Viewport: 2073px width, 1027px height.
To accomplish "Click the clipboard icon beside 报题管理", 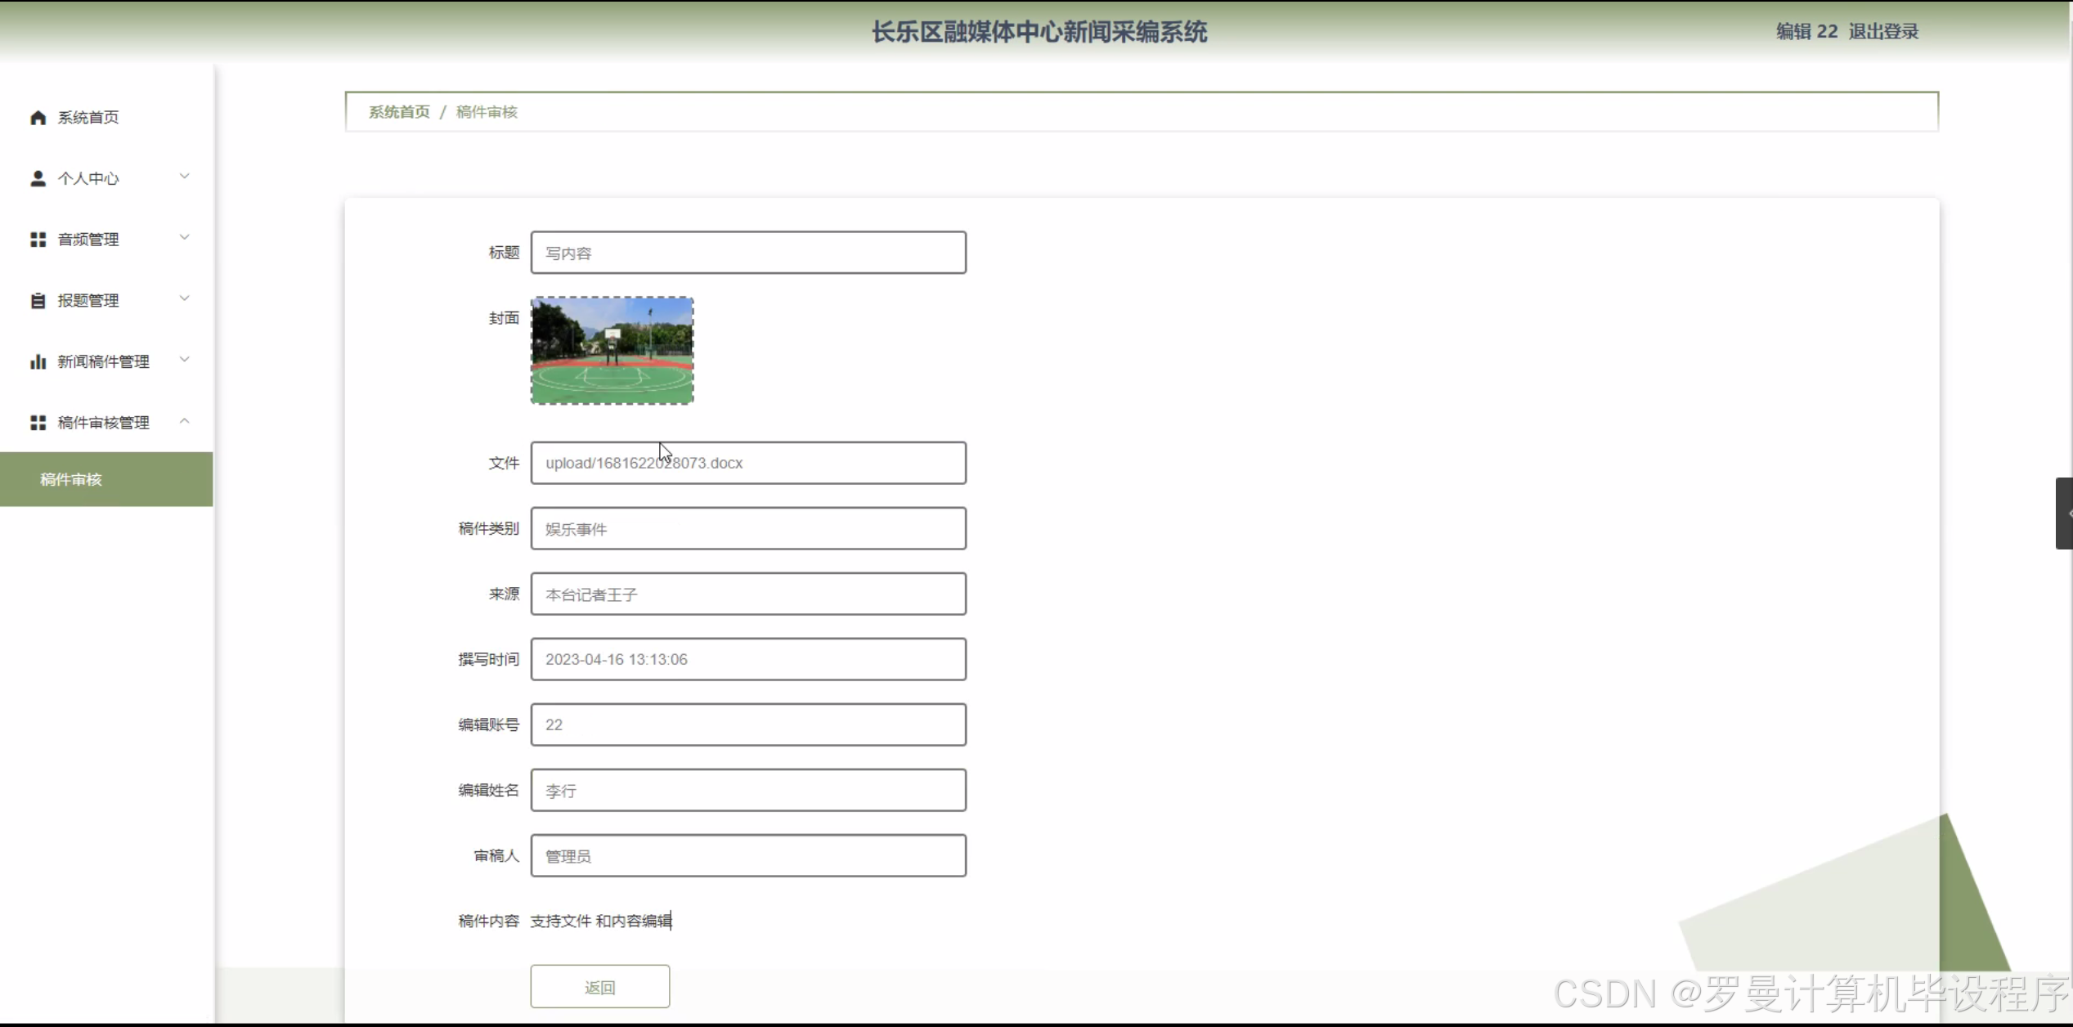I will point(38,301).
